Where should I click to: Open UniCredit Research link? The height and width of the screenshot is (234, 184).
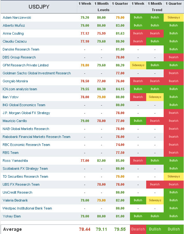click(x=17, y=192)
